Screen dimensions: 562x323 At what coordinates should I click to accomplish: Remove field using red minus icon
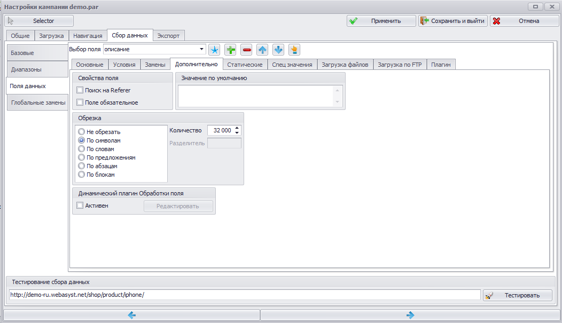pyautogui.click(x=247, y=50)
